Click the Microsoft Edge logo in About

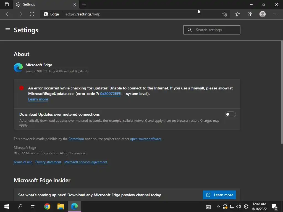click(18, 68)
